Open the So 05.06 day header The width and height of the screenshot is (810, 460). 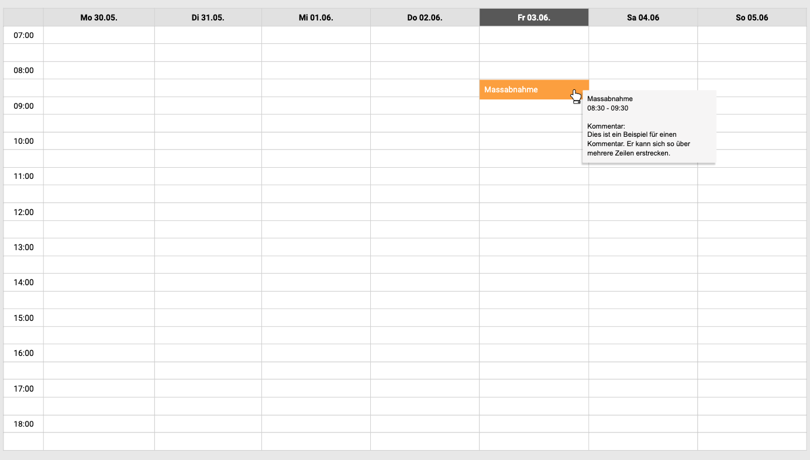coord(752,18)
